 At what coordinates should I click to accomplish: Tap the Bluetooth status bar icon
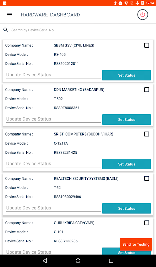point(115,3)
